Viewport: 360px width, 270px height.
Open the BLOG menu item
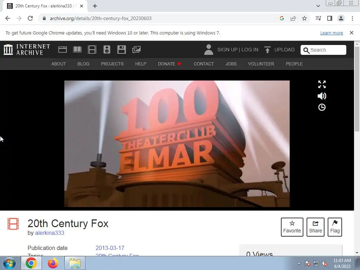point(83,64)
